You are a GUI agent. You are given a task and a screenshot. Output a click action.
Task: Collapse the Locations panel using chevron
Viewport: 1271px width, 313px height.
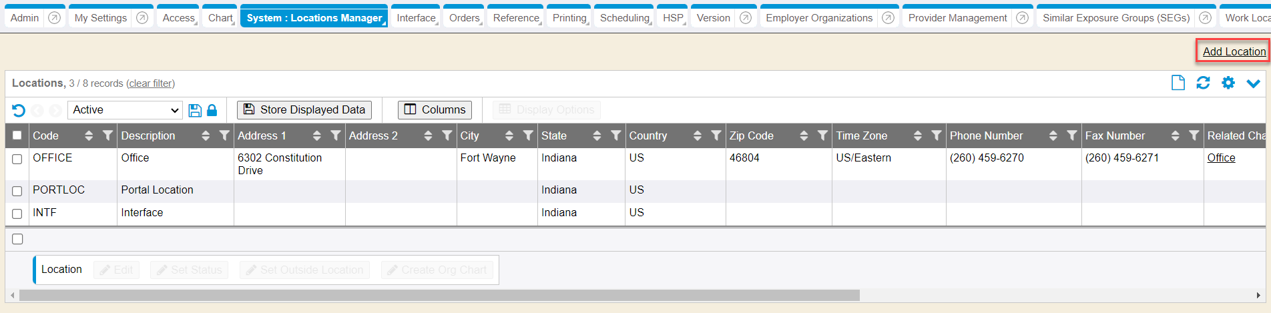pyautogui.click(x=1253, y=83)
